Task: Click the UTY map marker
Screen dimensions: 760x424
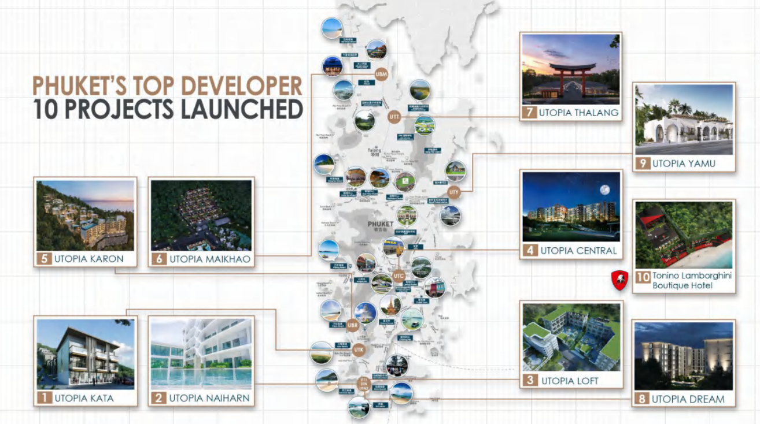Action: coord(454,192)
